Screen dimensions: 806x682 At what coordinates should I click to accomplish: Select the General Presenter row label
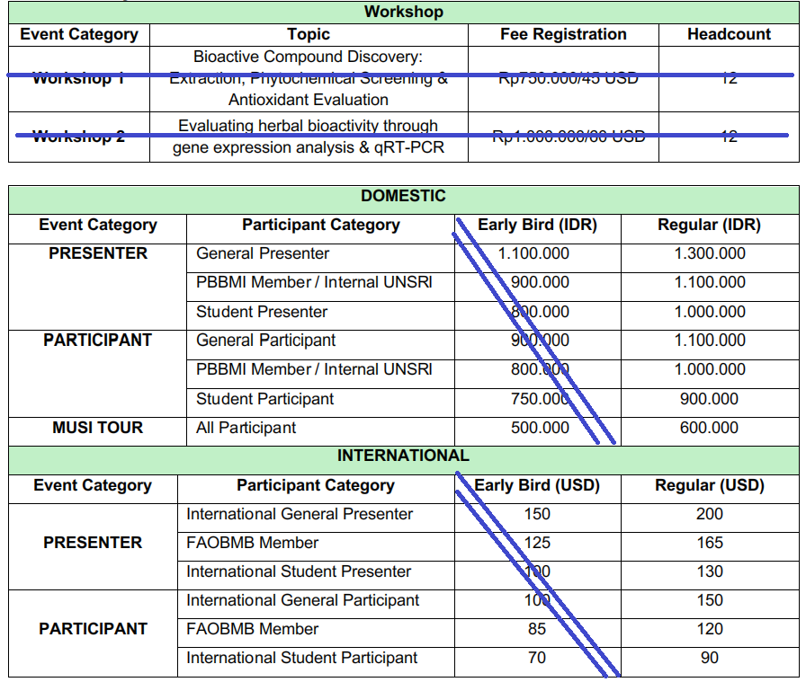[263, 253]
